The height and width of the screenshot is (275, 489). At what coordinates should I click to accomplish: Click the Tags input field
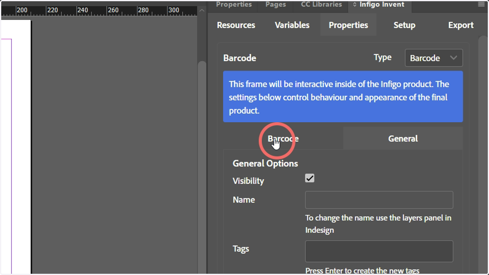tap(379, 251)
